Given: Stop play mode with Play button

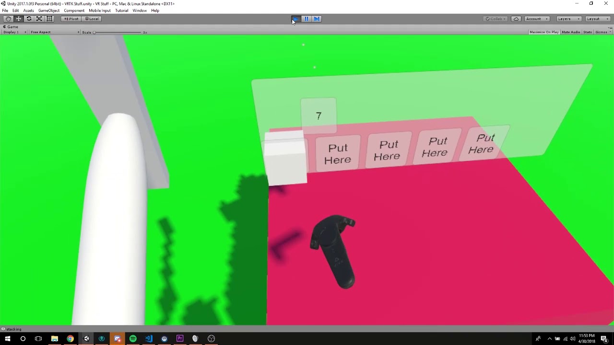Looking at the screenshot, I should tap(296, 19).
